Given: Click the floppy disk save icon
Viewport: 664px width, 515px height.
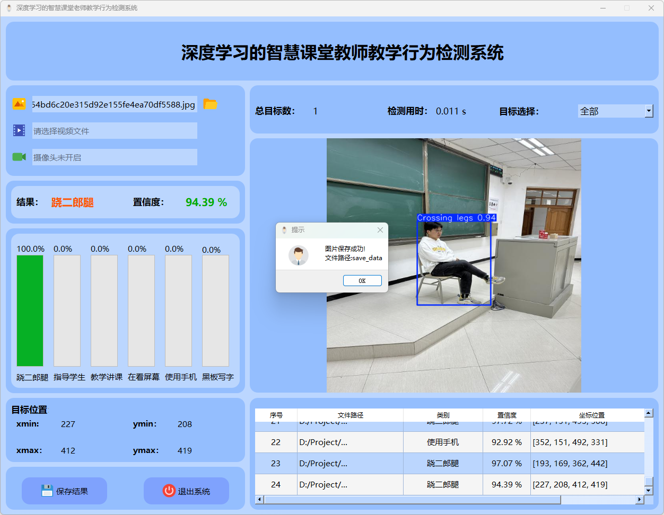Looking at the screenshot, I should [x=47, y=491].
